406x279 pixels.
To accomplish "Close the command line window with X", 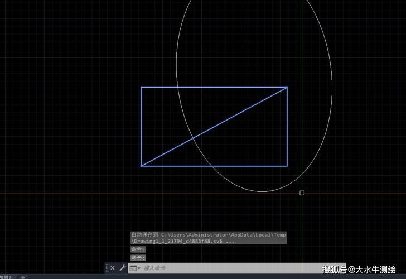I will tap(113, 268).
